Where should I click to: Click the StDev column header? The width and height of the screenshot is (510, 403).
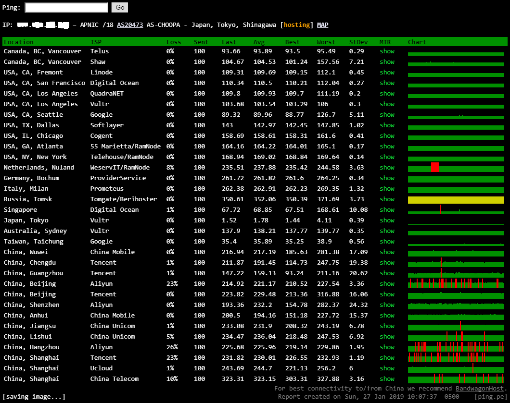click(x=358, y=42)
